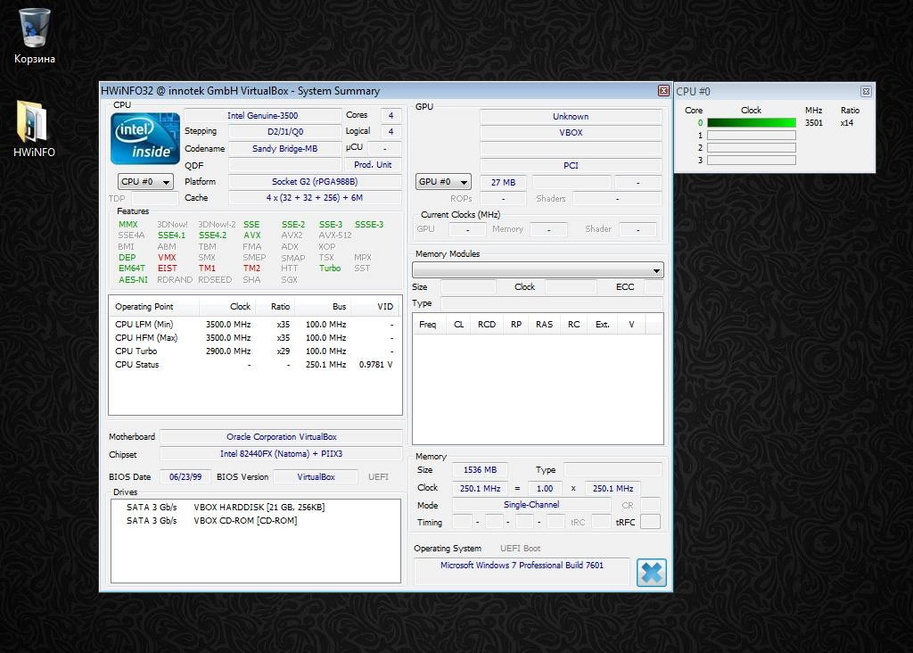Select the VBOX CD-ROM drive entry
913x653 pixels.
tap(256, 521)
